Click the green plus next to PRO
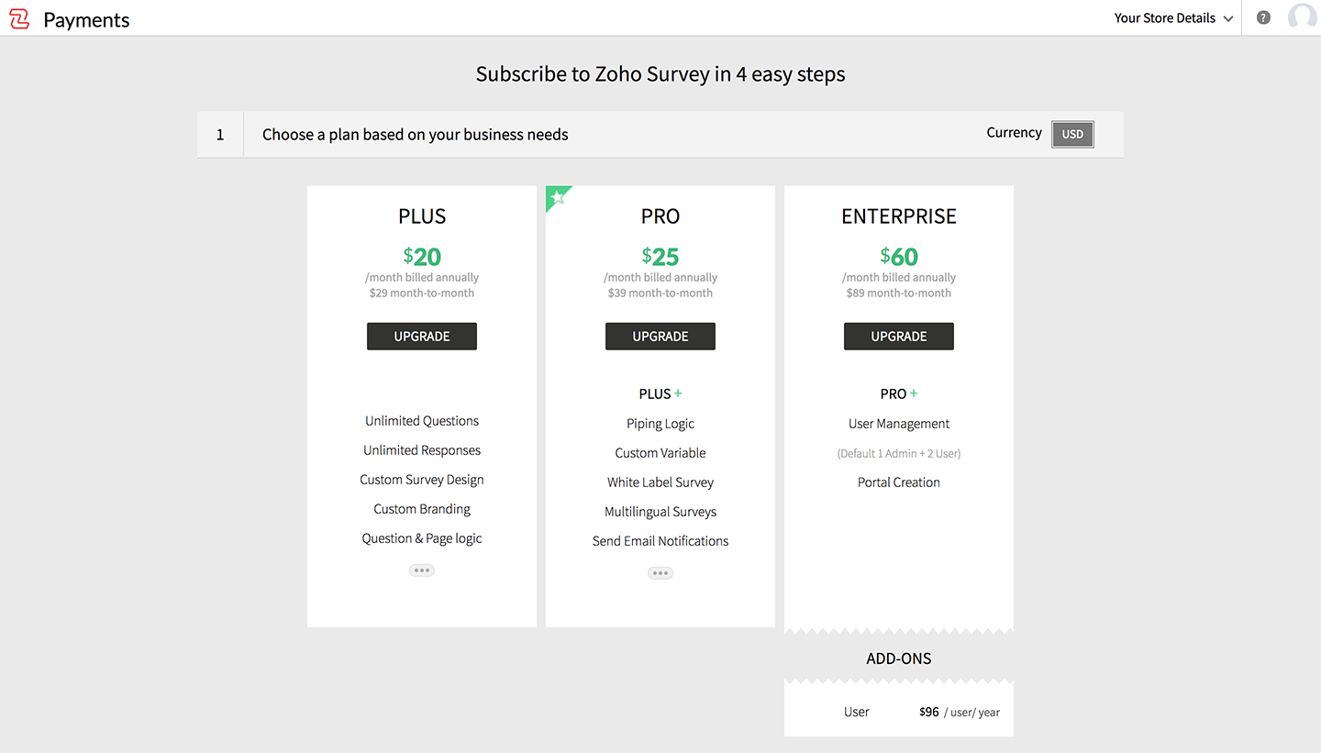The image size is (1321, 753). click(914, 393)
